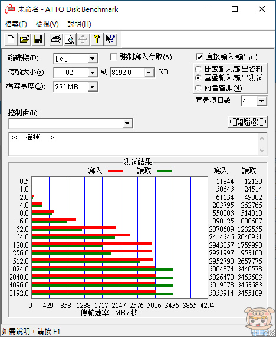Viewport: 276px width, 337px height.
Task: Enable the 強制寫入存取 checkbox
Action: click(113, 57)
